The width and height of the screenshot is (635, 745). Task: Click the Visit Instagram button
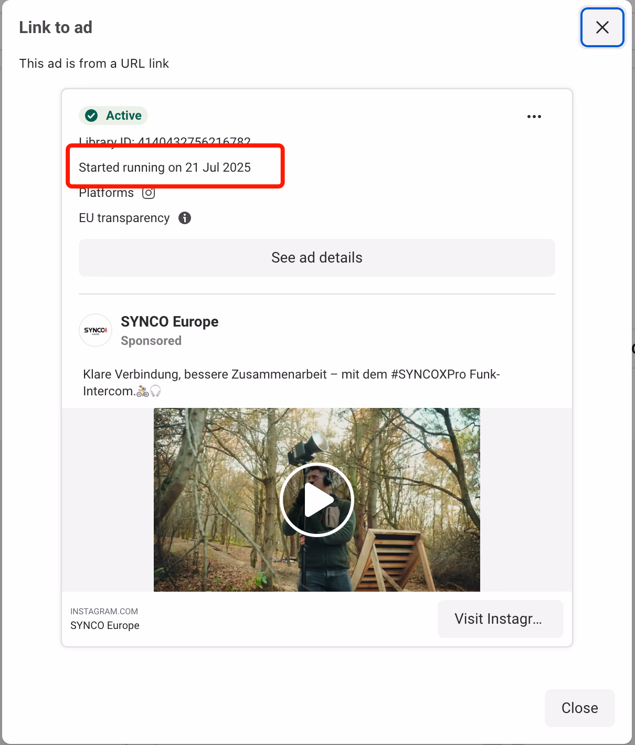click(x=500, y=618)
